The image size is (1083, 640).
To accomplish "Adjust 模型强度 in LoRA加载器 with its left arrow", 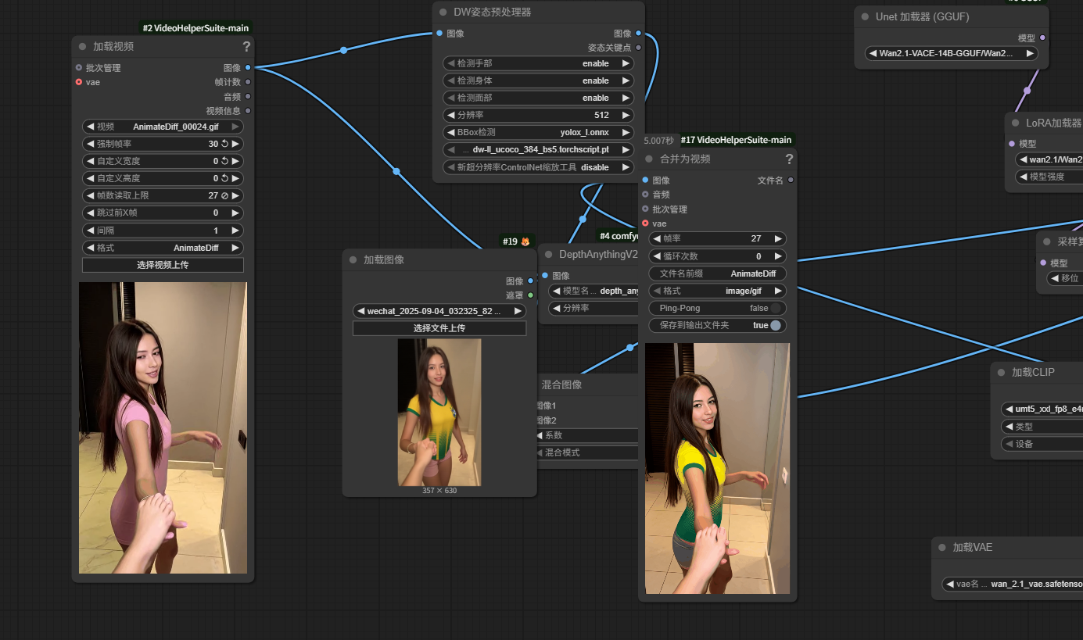I will [x=1024, y=177].
